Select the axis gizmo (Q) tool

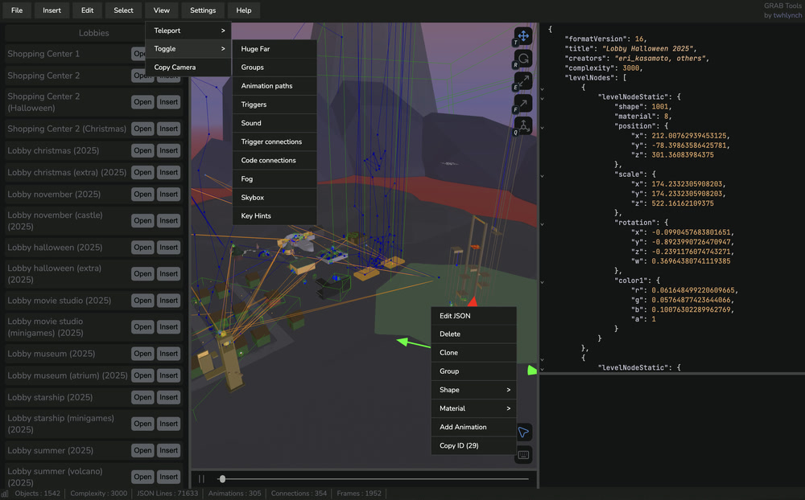(522, 127)
